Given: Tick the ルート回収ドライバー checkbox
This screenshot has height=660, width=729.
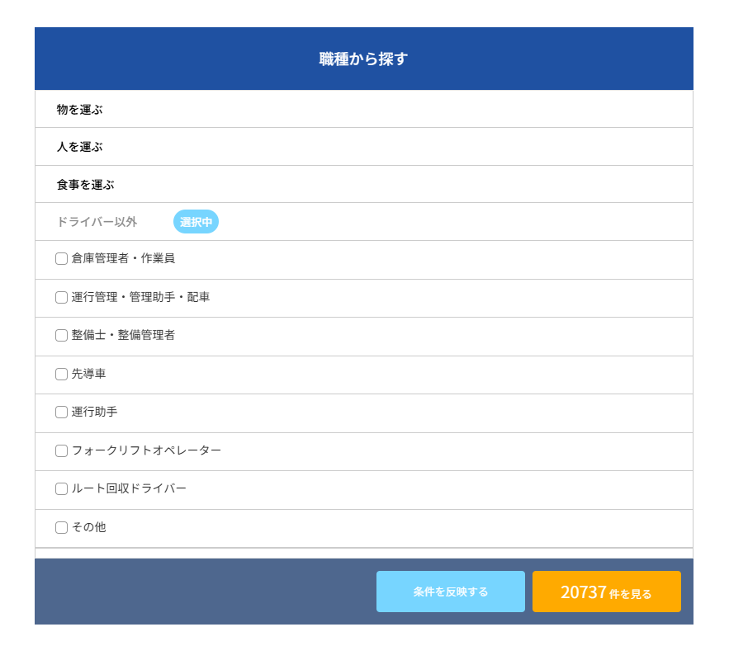Looking at the screenshot, I should pos(62,488).
